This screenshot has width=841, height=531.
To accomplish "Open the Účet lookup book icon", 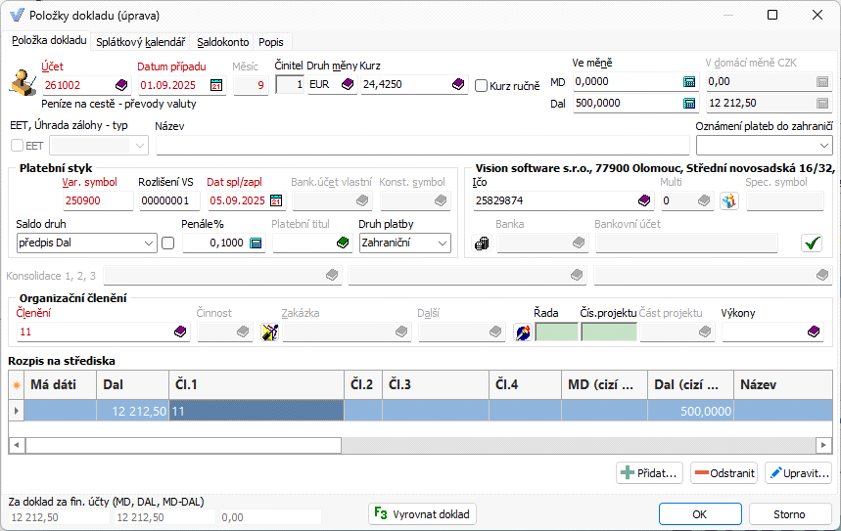I will coord(121,85).
